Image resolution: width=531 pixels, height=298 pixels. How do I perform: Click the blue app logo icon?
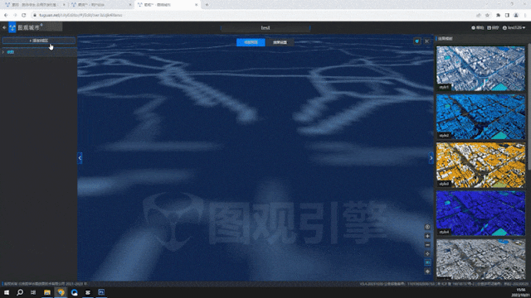[x=12, y=27]
